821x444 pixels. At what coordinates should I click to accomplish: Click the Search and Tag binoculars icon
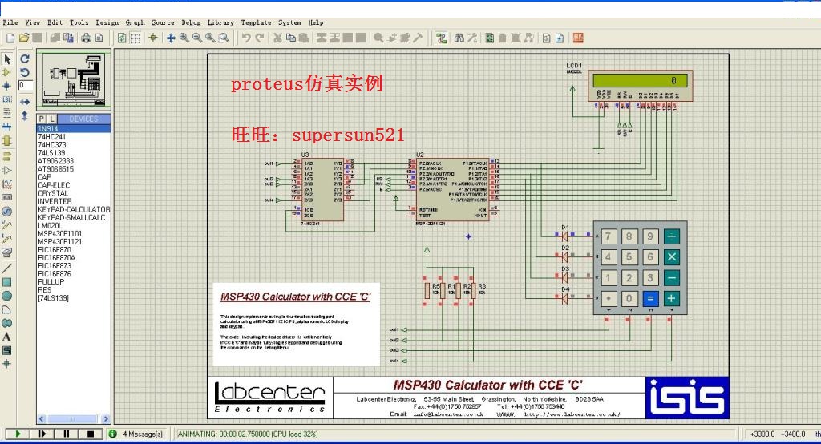coord(459,38)
